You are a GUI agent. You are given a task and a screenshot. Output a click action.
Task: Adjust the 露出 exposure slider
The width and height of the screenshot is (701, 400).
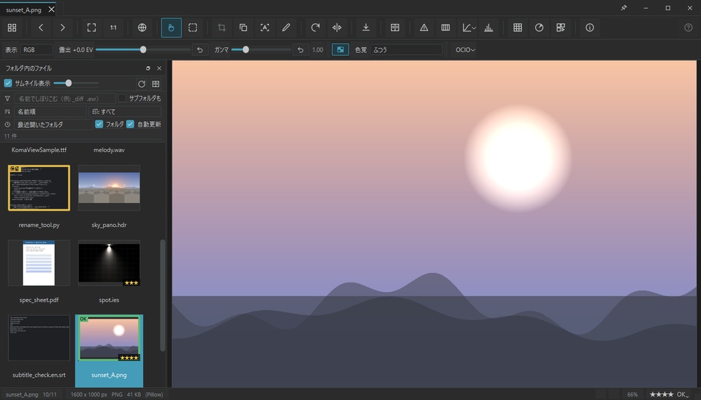click(x=143, y=49)
